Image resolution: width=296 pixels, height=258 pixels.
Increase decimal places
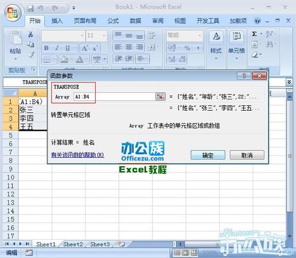click(172, 59)
